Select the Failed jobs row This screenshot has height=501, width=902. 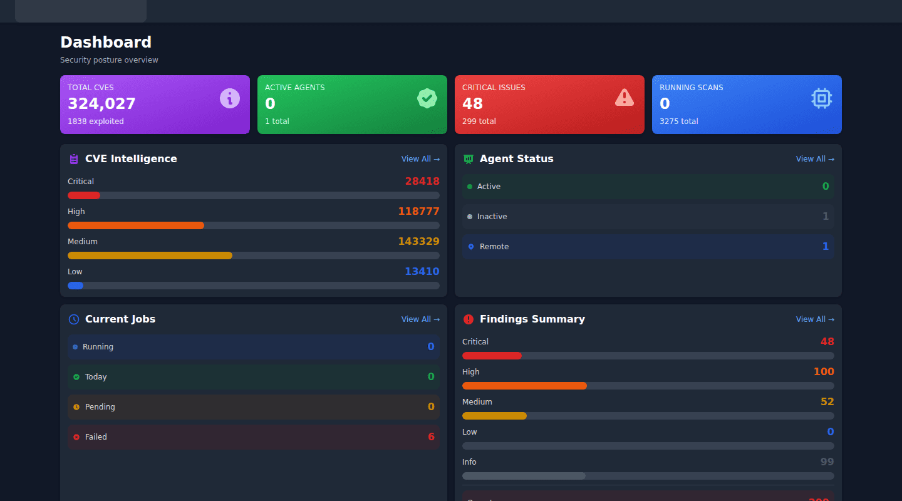tap(254, 437)
